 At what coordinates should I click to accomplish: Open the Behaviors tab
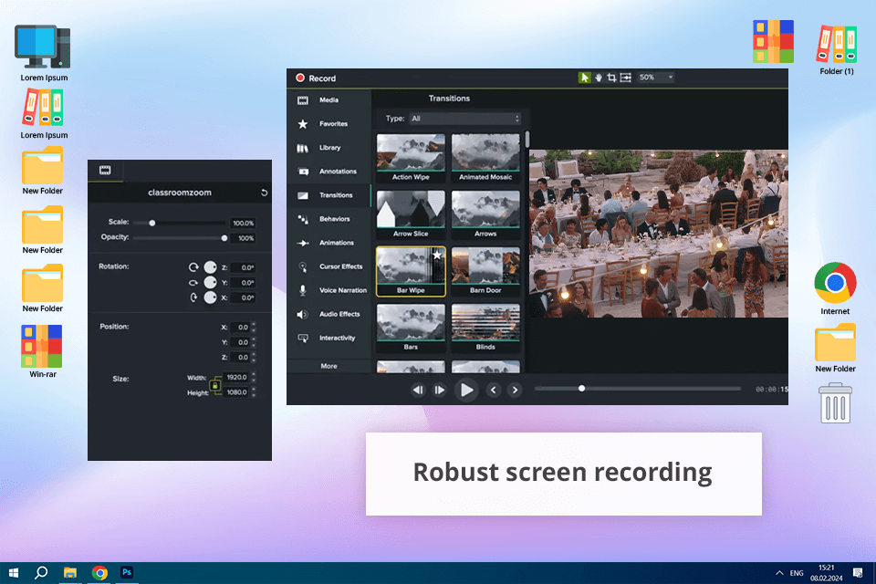(328, 219)
